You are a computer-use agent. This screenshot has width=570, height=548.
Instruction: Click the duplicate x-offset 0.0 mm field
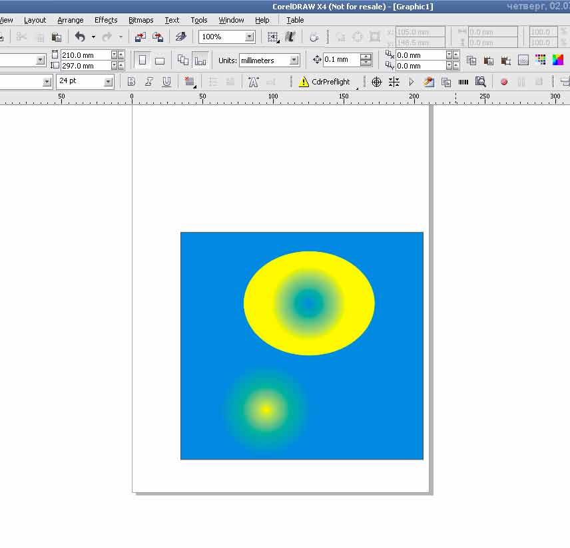tap(421, 55)
